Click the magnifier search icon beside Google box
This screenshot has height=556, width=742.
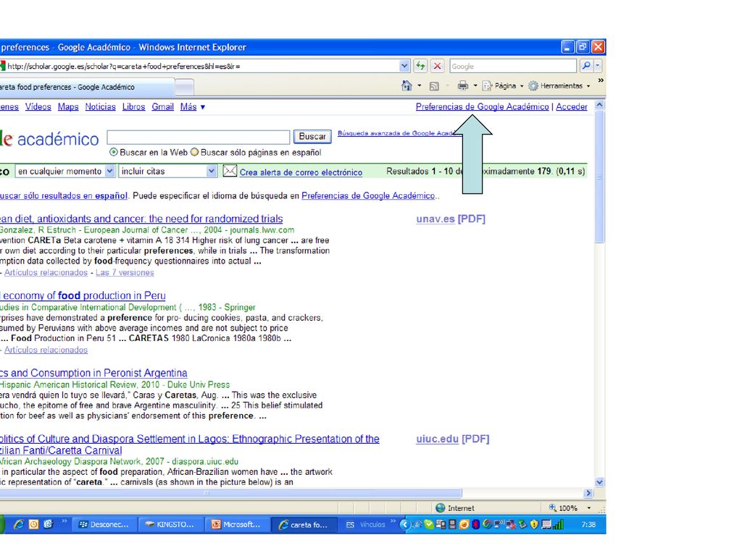coord(585,66)
